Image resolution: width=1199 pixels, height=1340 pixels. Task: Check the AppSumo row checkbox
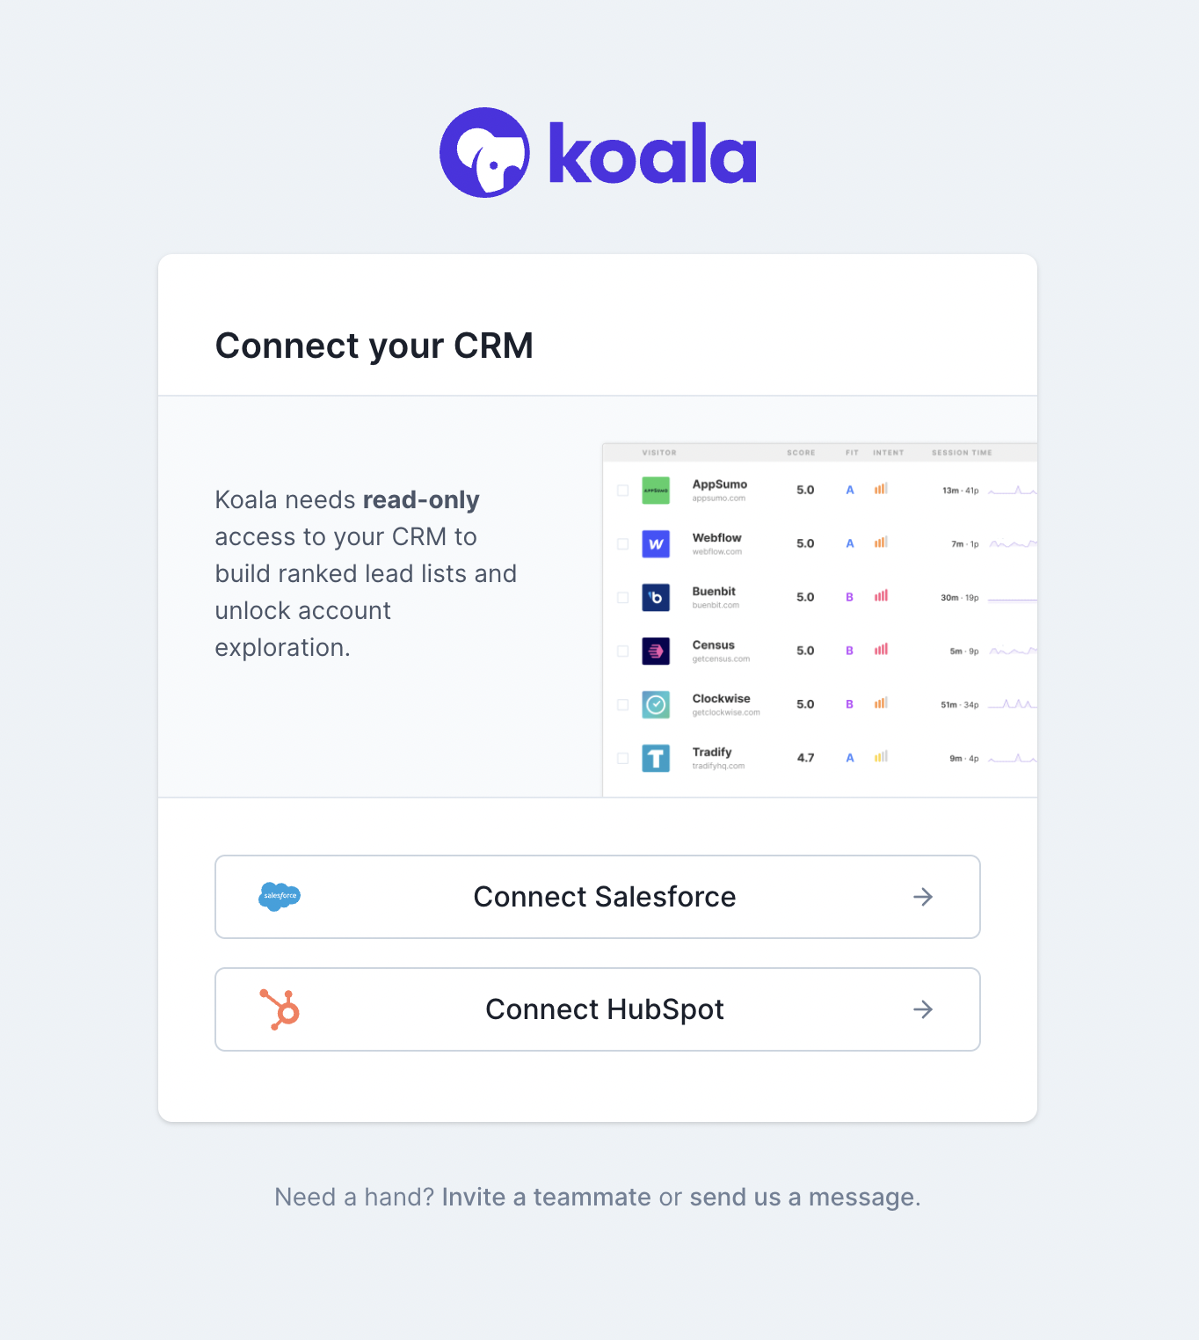click(x=623, y=491)
